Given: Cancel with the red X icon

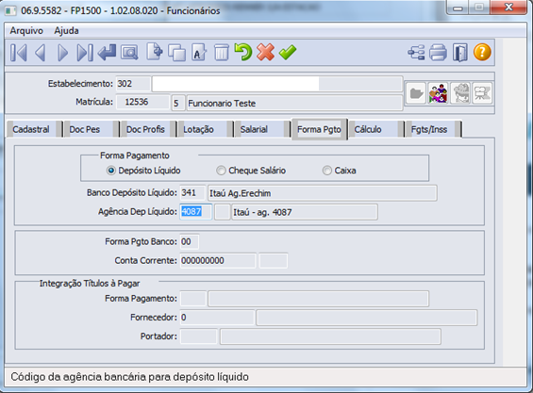Looking at the screenshot, I should click(x=265, y=52).
